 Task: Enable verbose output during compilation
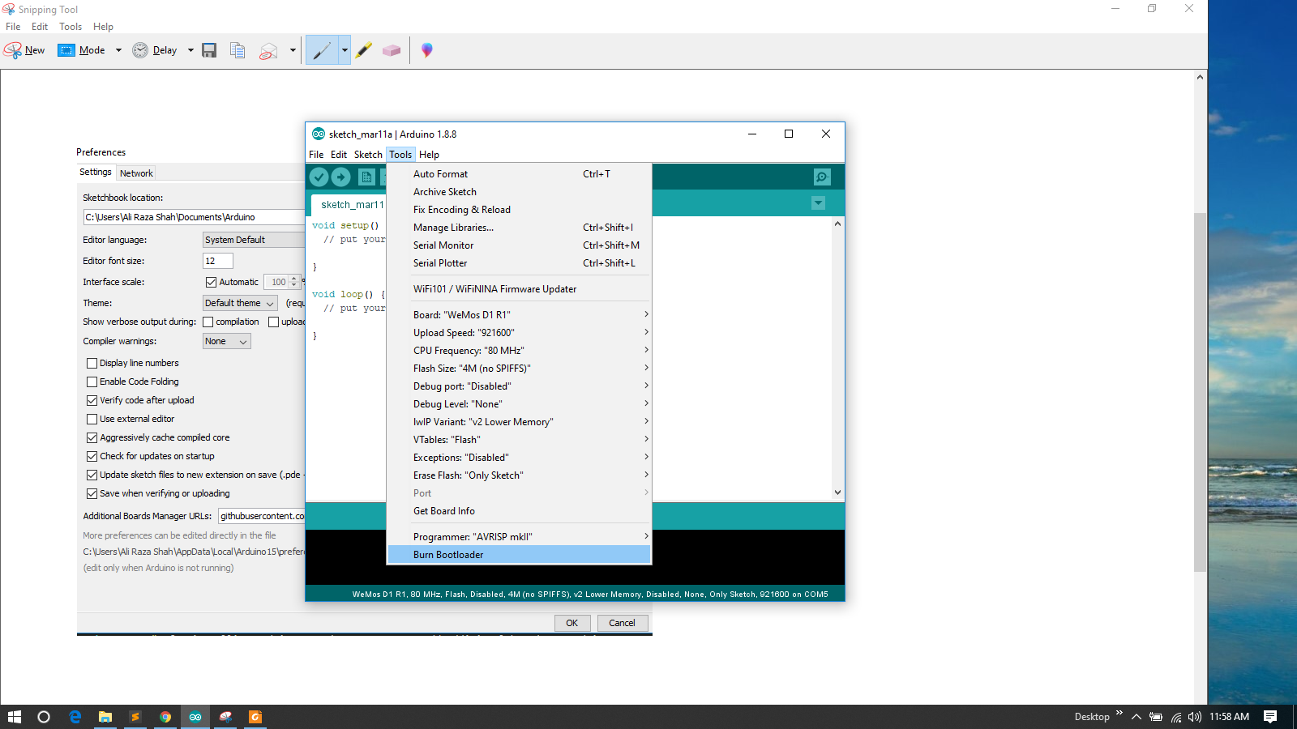208,322
